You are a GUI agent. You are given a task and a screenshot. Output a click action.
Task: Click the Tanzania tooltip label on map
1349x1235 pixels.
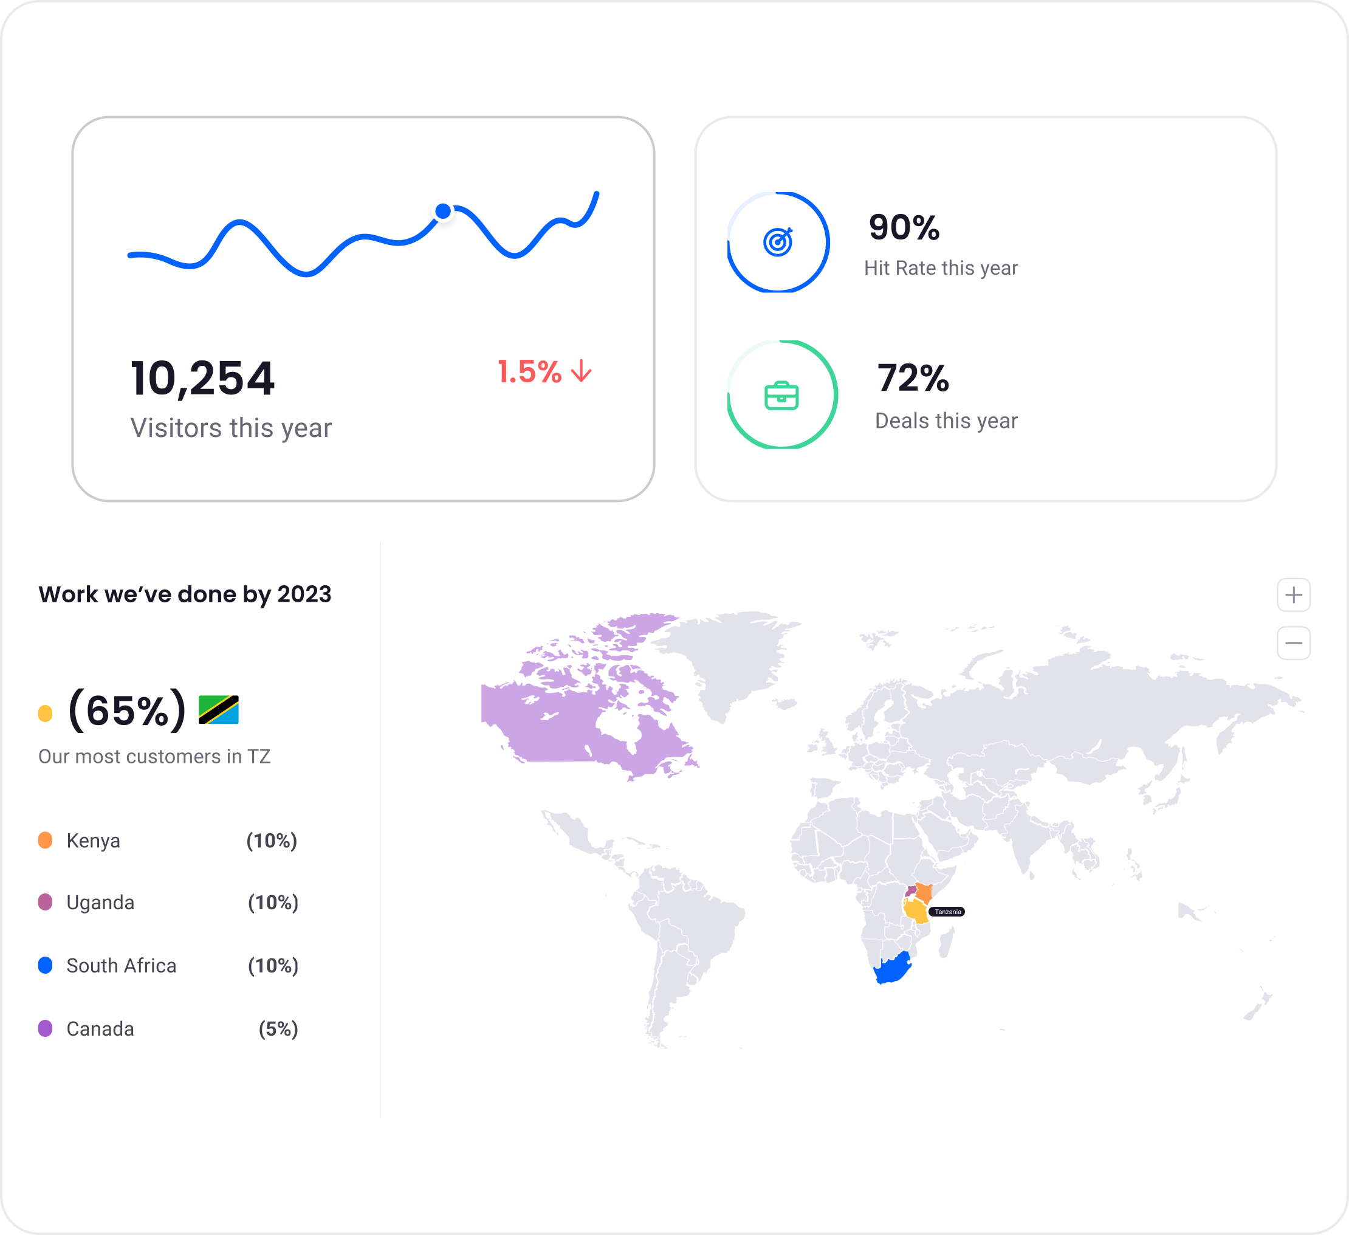tap(947, 912)
